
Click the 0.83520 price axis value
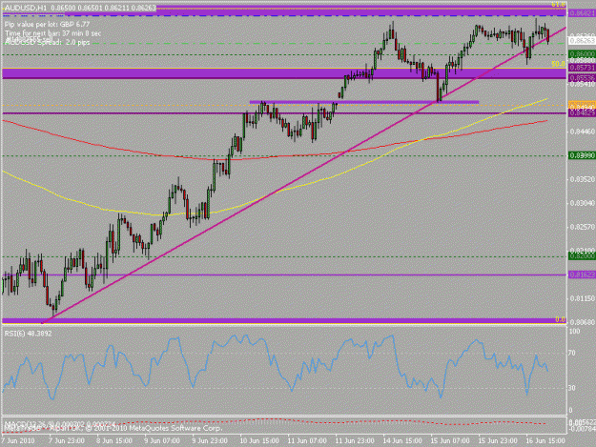[x=583, y=179]
